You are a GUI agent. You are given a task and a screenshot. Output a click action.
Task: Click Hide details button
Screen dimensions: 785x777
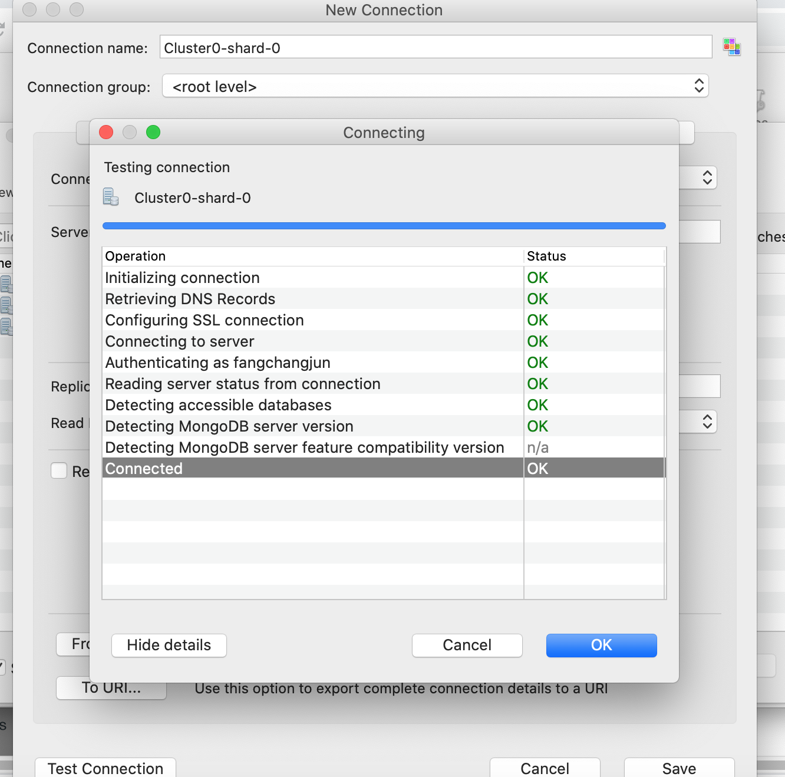click(x=169, y=645)
